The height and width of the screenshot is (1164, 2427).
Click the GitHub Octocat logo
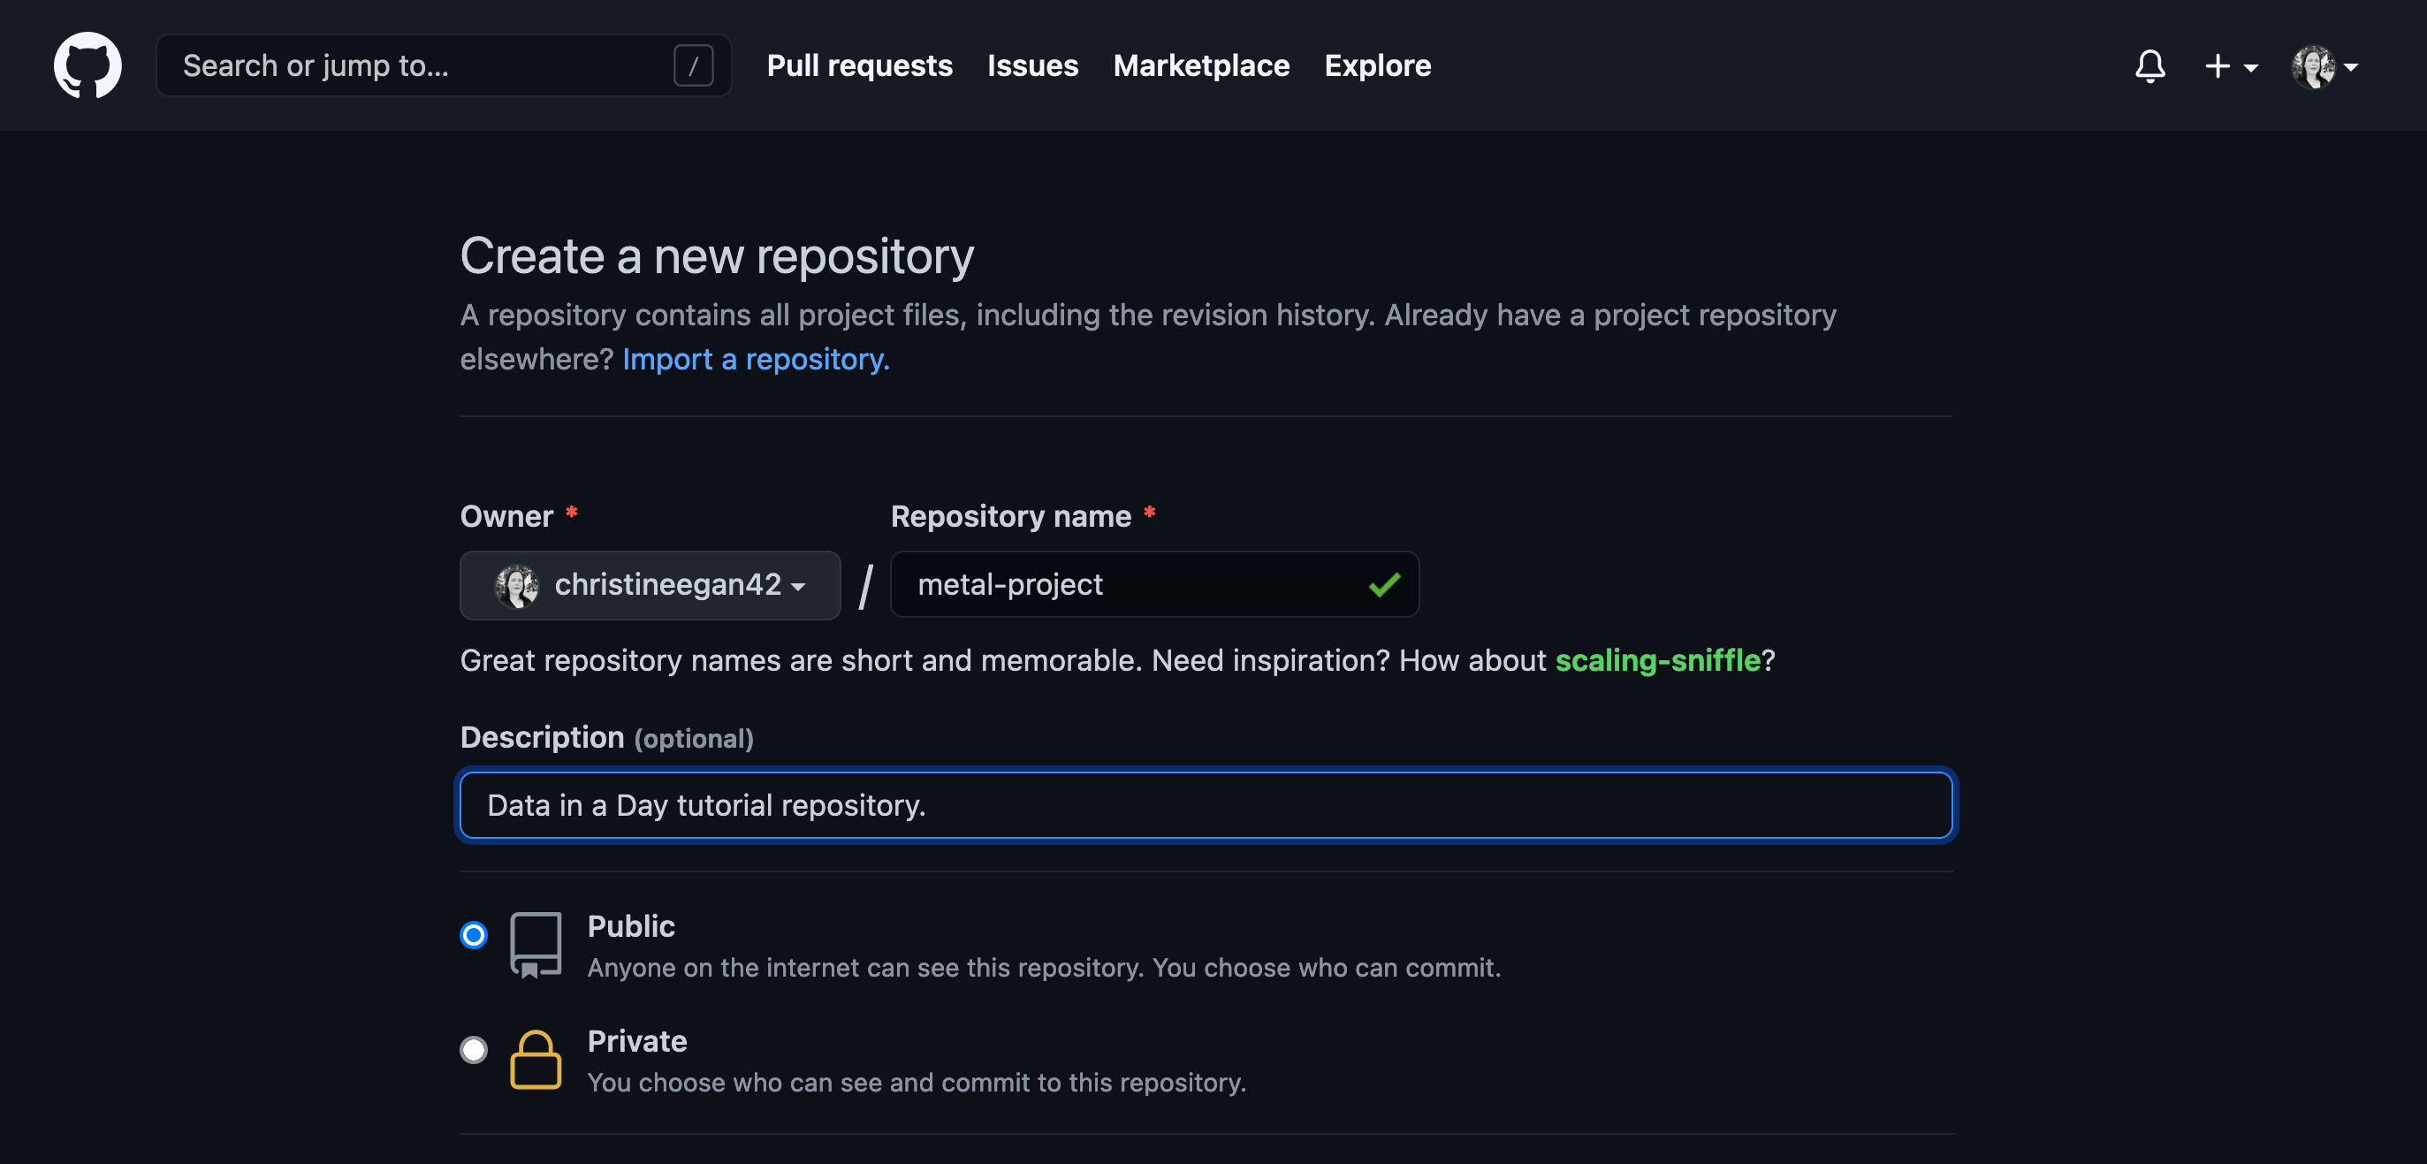(x=87, y=65)
